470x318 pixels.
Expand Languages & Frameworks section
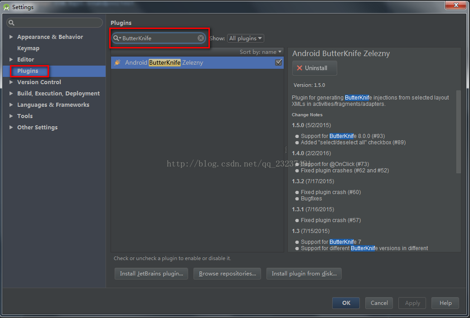click(11, 104)
